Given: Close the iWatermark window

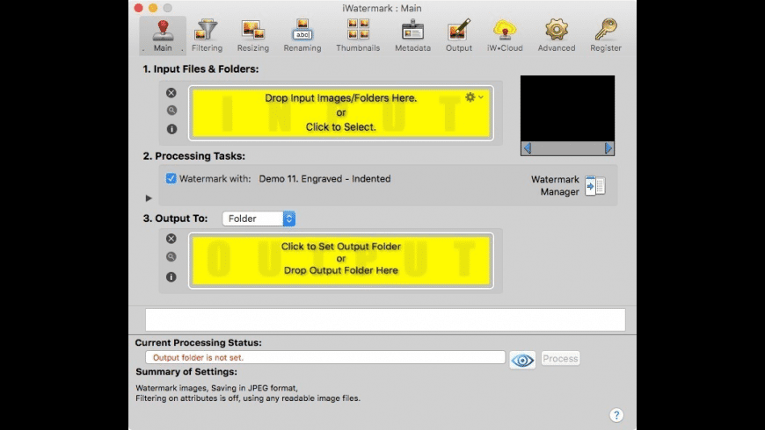Looking at the screenshot, I should coord(139,8).
